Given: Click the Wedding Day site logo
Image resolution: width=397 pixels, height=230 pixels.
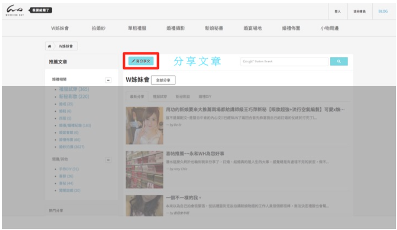Looking at the screenshot, I should click(15, 10).
